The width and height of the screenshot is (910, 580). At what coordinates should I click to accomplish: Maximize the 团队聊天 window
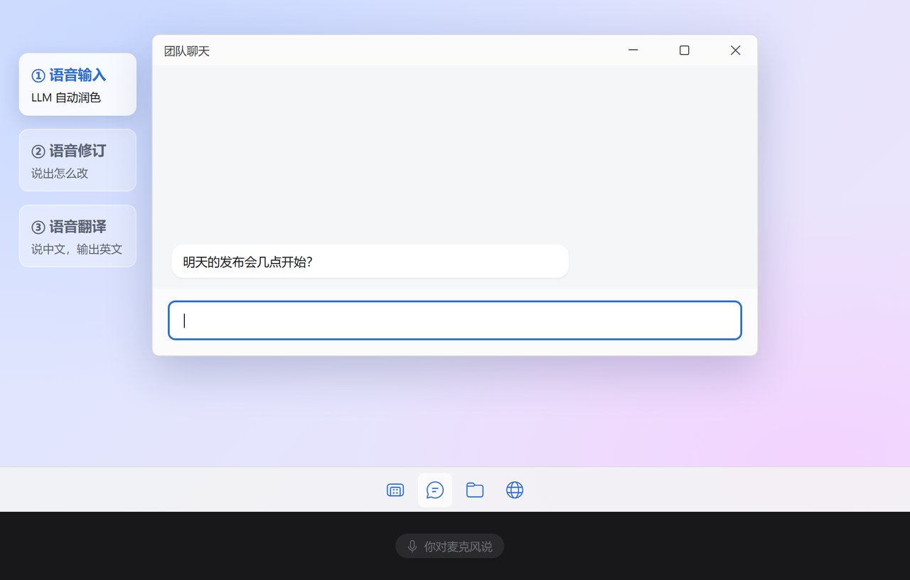point(685,50)
